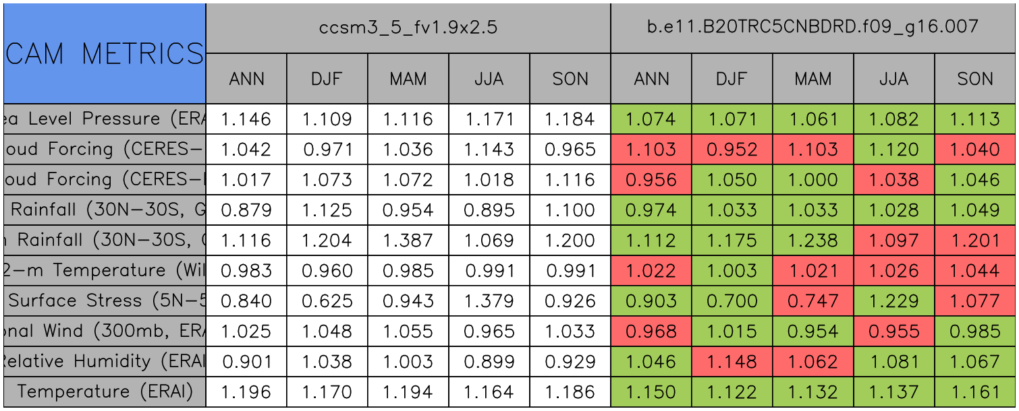This screenshot has height=411, width=1019.
Task: Click the DJF column header under b.e11.B20TRC5CNBDRD
Action: tap(732, 79)
